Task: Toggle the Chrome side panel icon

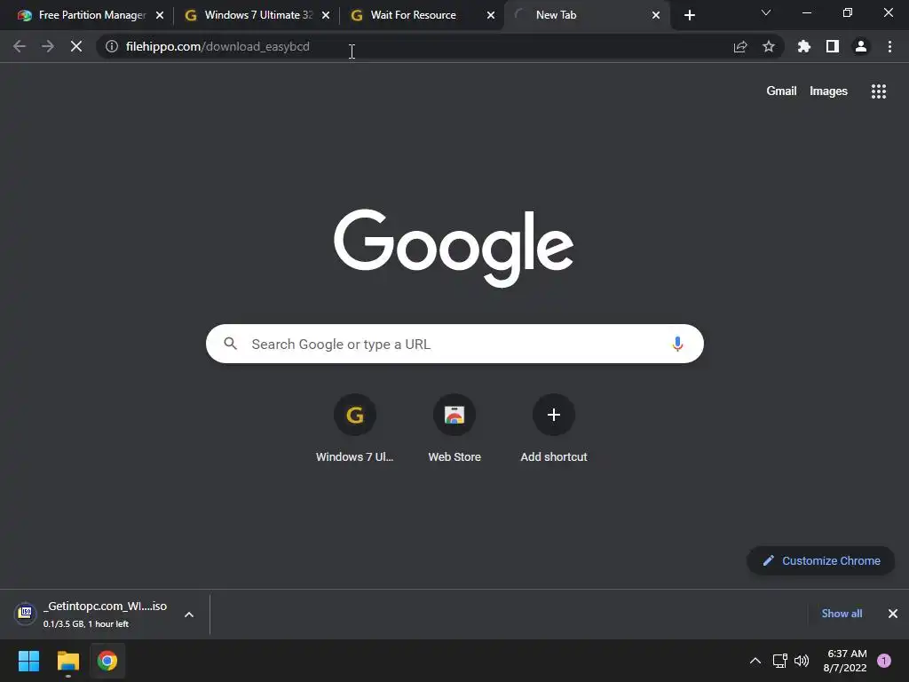Action: click(x=833, y=46)
